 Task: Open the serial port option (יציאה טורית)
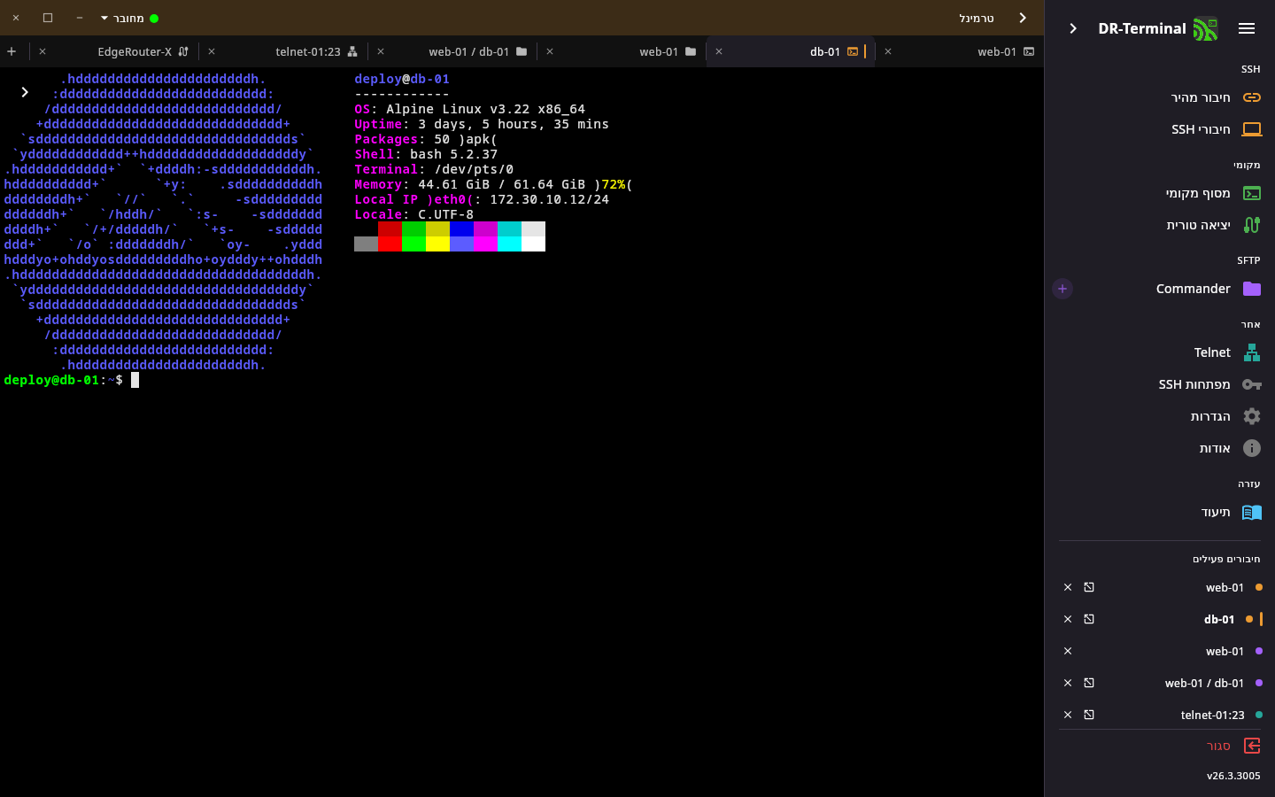pos(1160,225)
